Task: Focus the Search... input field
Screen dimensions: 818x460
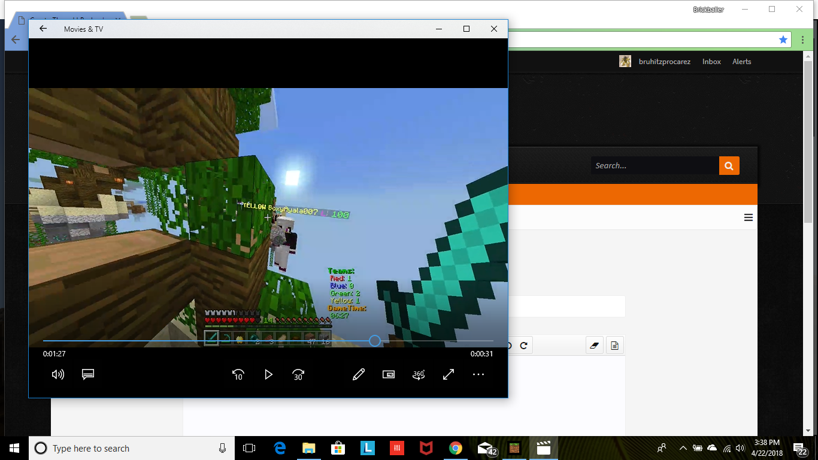Action: [655, 165]
